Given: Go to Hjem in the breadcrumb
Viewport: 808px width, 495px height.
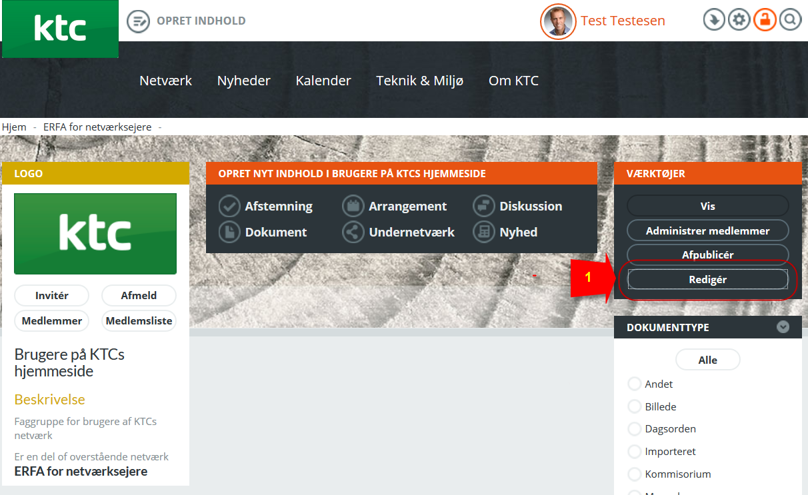Looking at the screenshot, I should click(14, 127).
